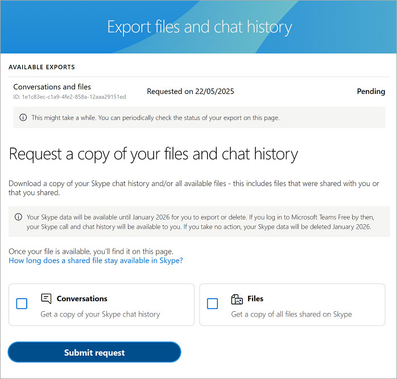Tick the Conversations checkbox
This screenshot has width=397, height=379.
22,304
